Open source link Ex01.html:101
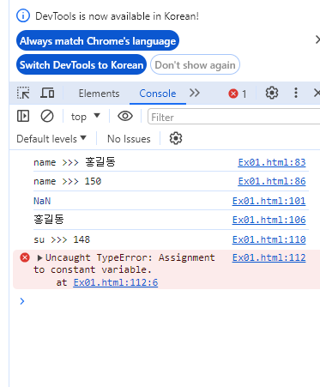 tap(269, 201)
